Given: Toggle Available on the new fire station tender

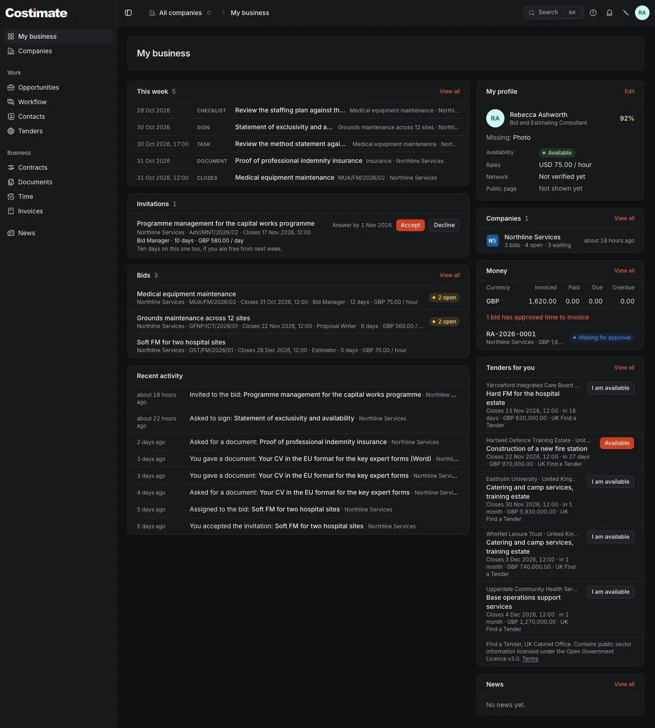Looking at the screenshot, I should point(617,443).
